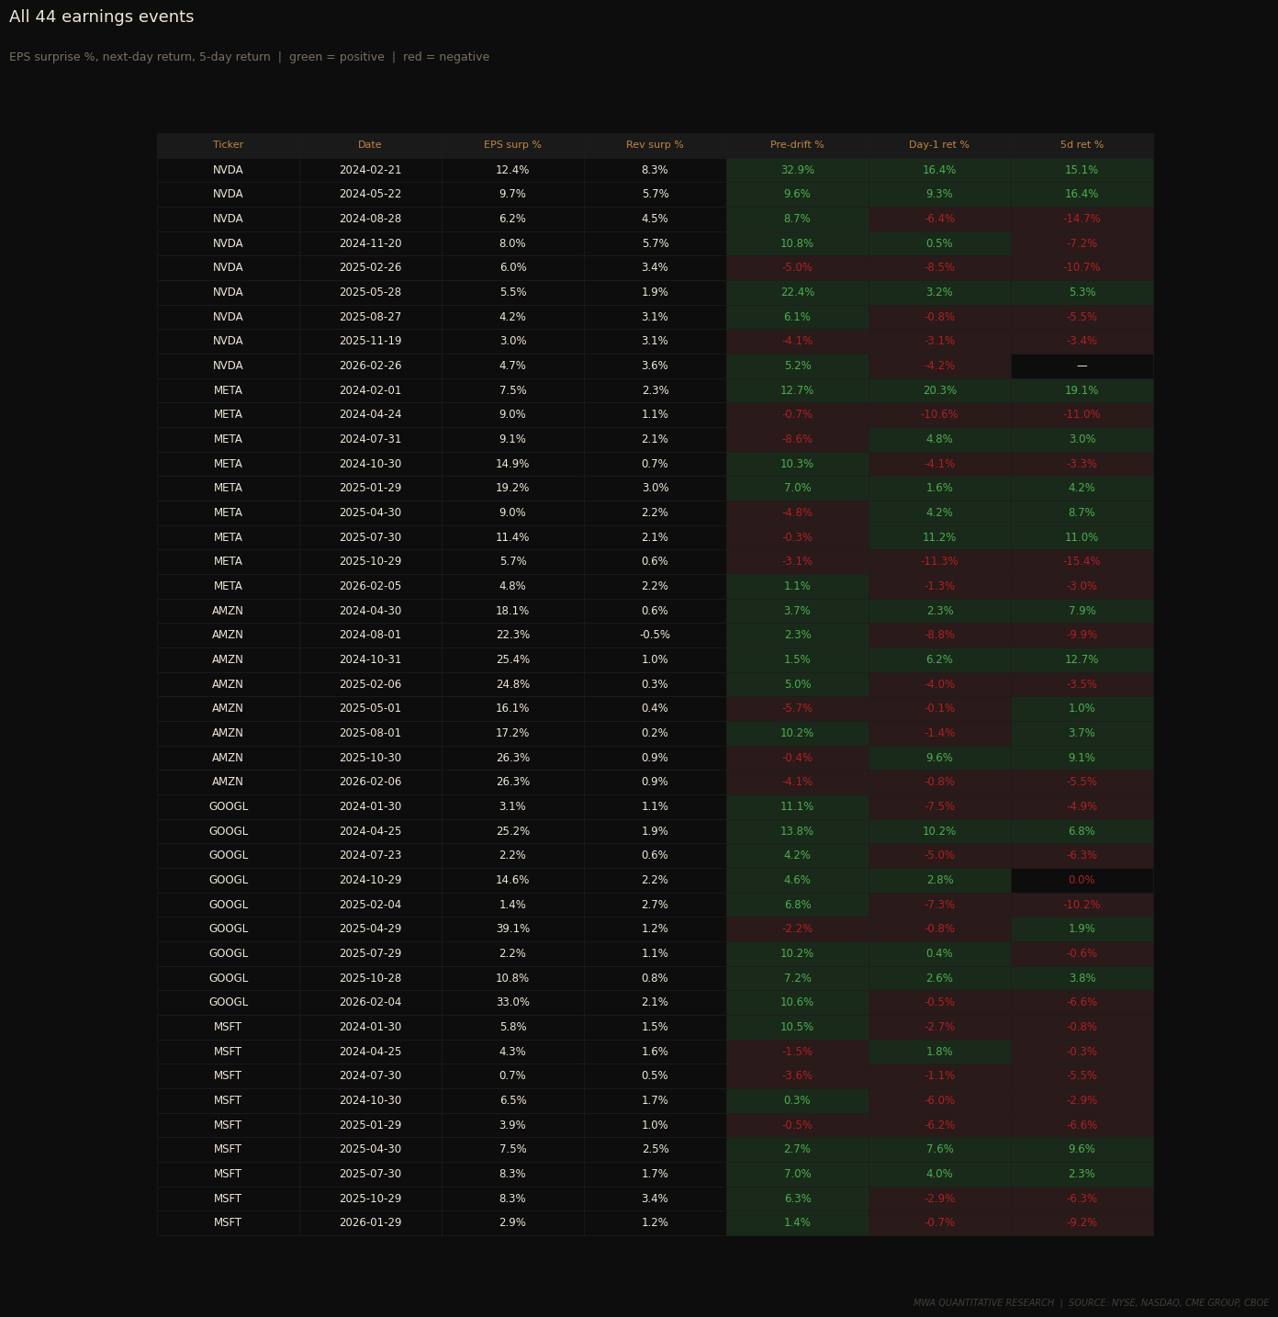
Task: Click the Rev surp % column header
Action: (x=655, y=145)
